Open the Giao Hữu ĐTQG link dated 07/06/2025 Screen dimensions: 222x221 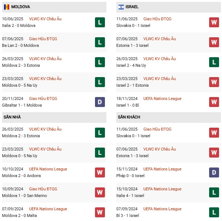click(43, 39)
